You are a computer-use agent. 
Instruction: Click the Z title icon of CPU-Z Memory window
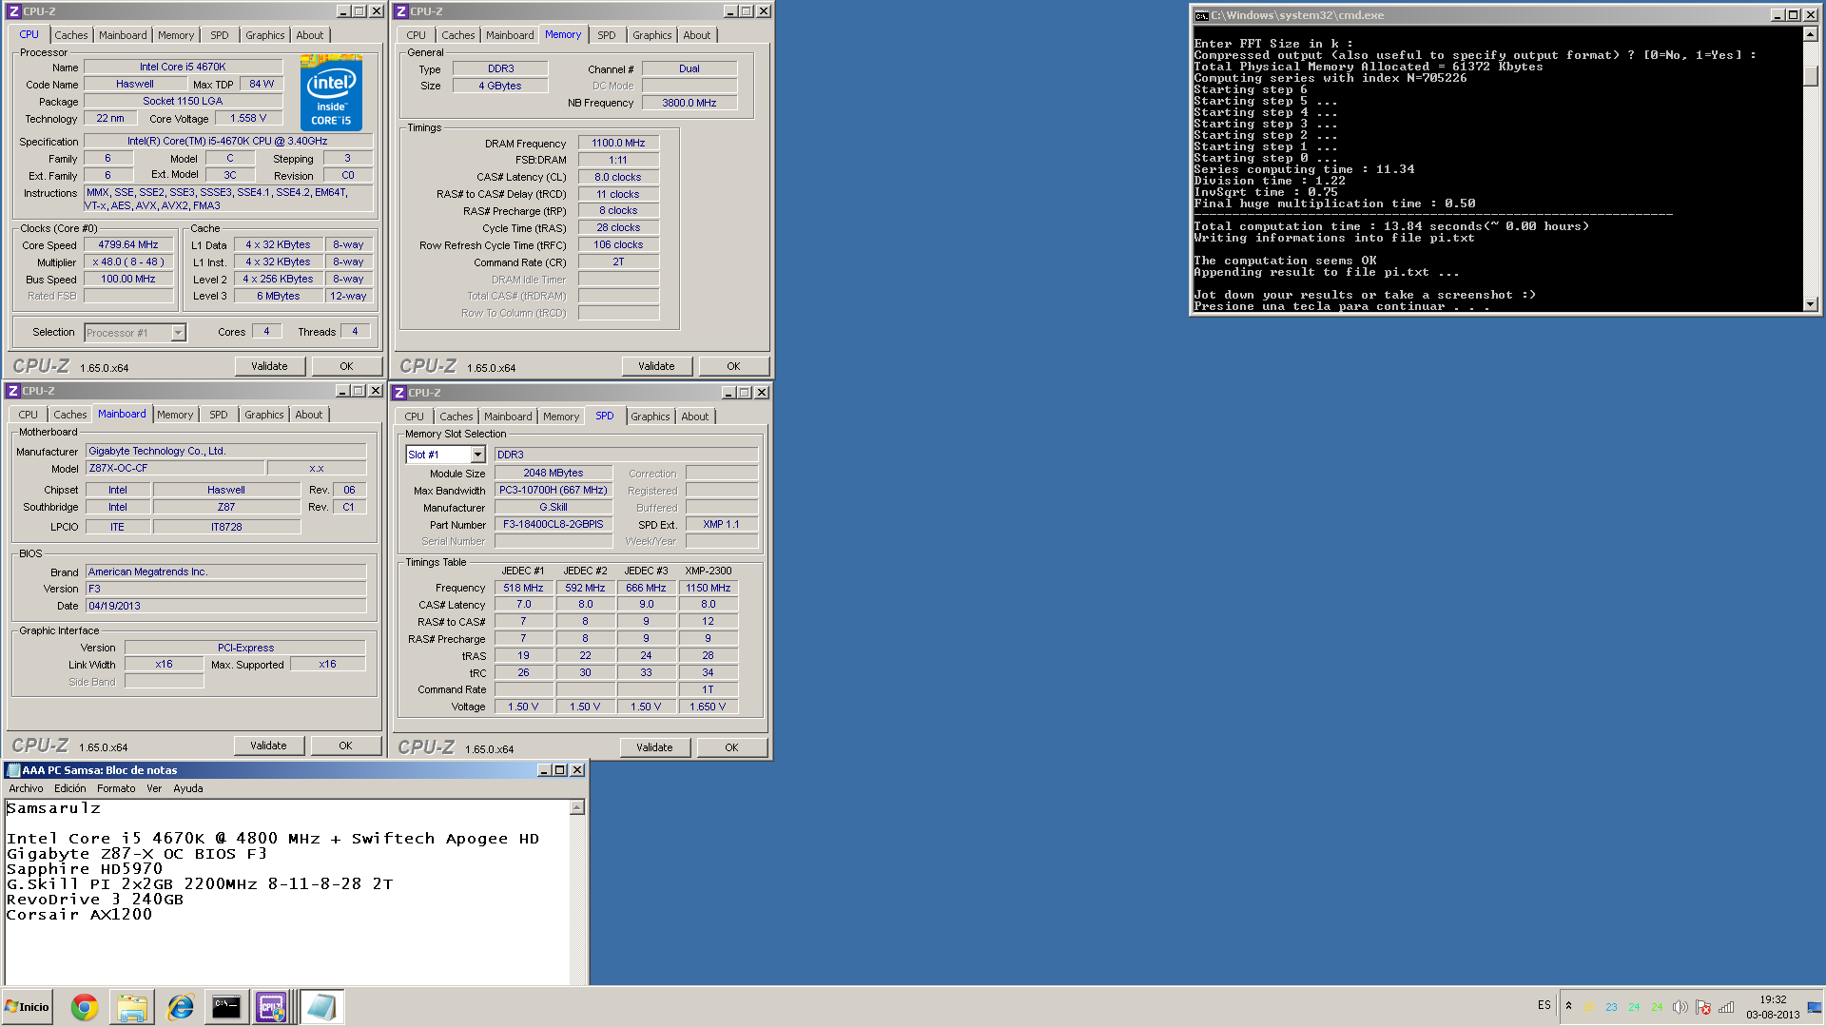click(401, 11)
